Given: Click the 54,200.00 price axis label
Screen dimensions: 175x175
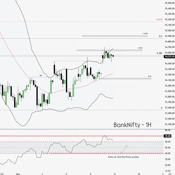Looking at the screenshot, I should point(170,75).
